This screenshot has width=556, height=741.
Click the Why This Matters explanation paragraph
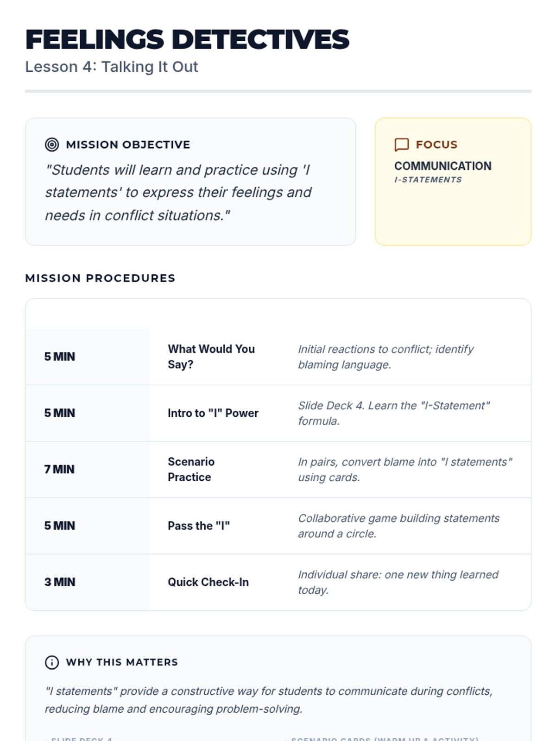[269, 700]
